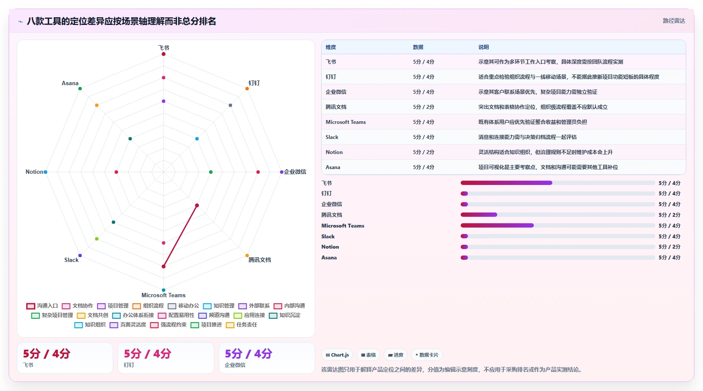Click the 路径雷达 label in header
Viewport: 703px width, 391px height.
pos(674,21)
